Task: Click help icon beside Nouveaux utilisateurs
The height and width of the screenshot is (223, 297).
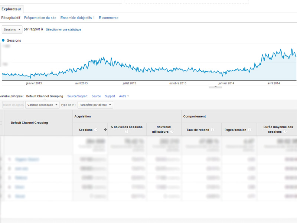Action: pyautogui.click(x=172, y=132)
